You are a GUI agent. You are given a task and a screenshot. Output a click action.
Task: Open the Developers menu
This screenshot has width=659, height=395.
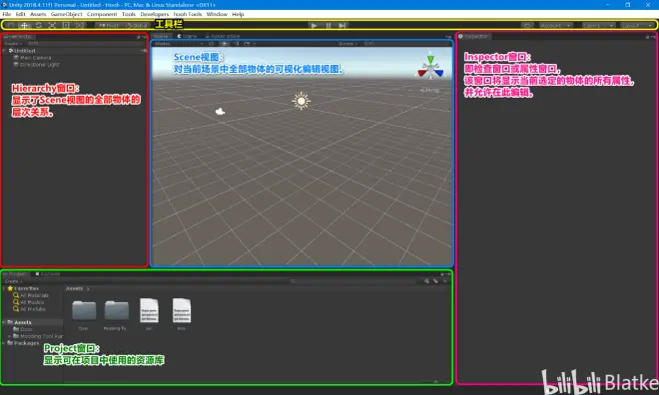(x=154, y=14)
